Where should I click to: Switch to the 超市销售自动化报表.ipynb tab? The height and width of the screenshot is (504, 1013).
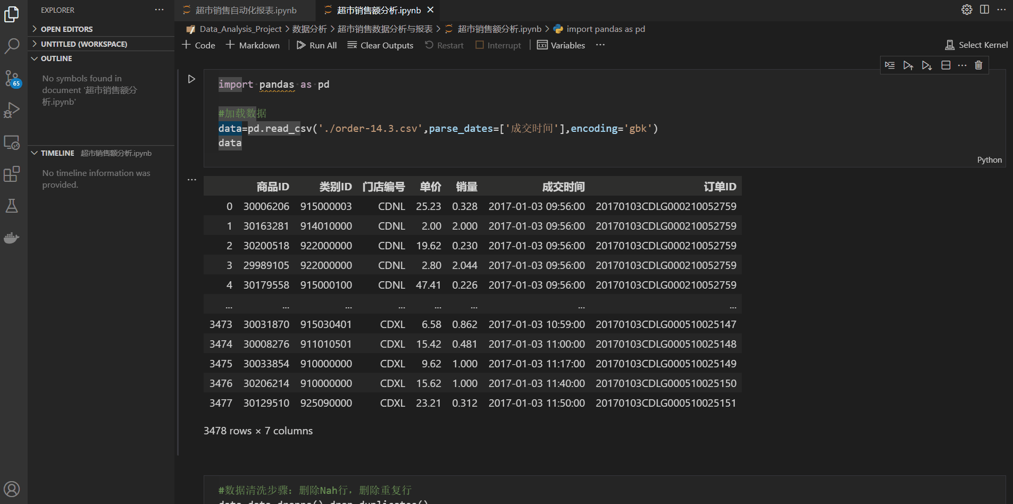(246, 10)
